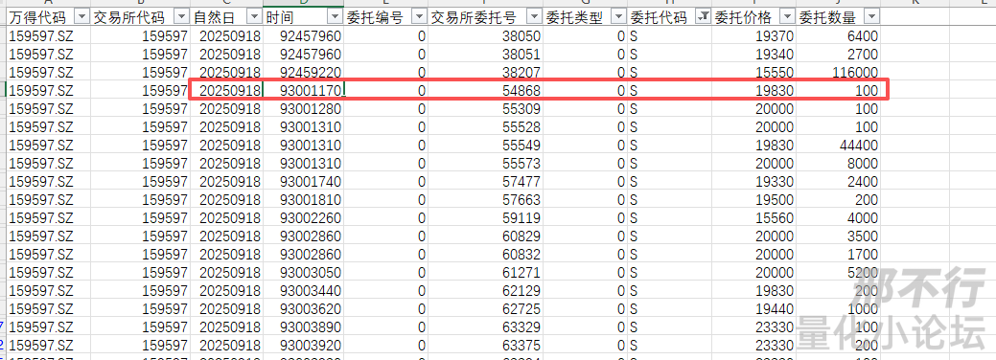Click the exchange order number cell 38051
Image resolution: width=996 pixels, height=360 pixels.
[485, 54]
